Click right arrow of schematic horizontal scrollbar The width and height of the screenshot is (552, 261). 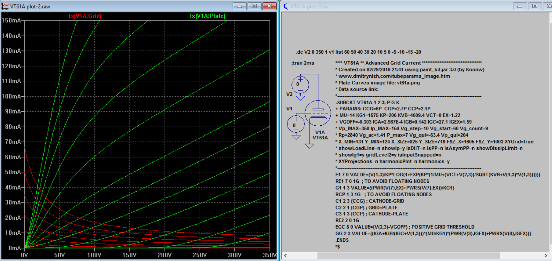[546, 256]
